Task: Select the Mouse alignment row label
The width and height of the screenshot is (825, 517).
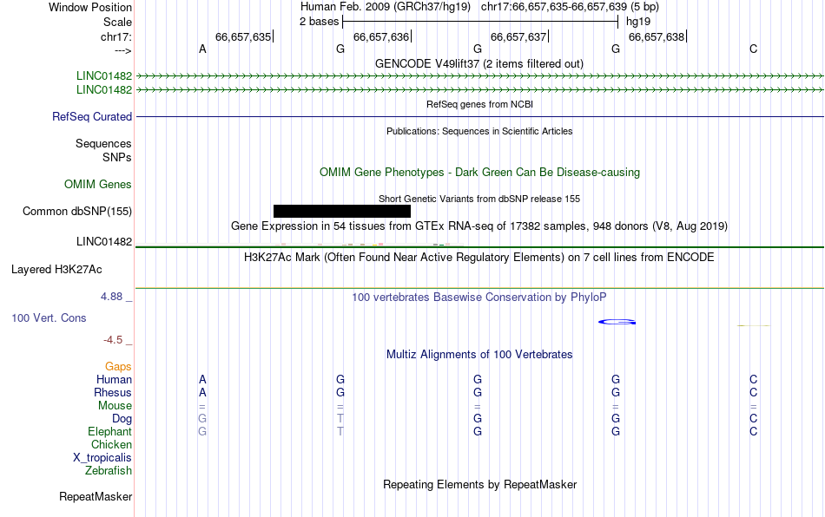Action: coord(115,406)
